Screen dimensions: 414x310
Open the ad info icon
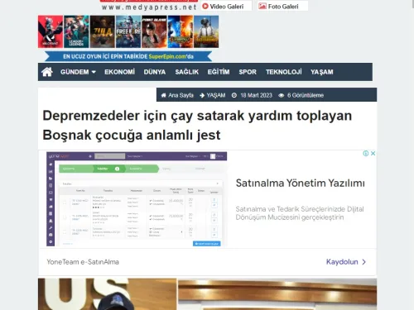(x=366, y=153)
